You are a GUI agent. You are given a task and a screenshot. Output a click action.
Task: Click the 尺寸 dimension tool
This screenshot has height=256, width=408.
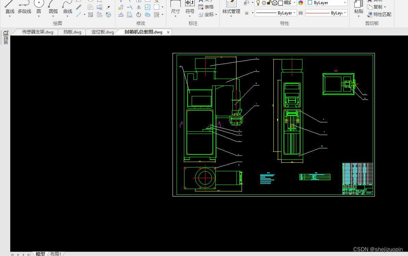click(175, 7)
